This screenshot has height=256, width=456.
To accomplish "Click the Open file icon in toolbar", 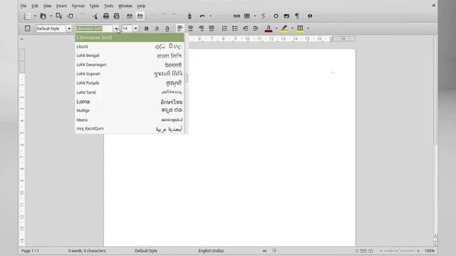I will coord(43,16).
